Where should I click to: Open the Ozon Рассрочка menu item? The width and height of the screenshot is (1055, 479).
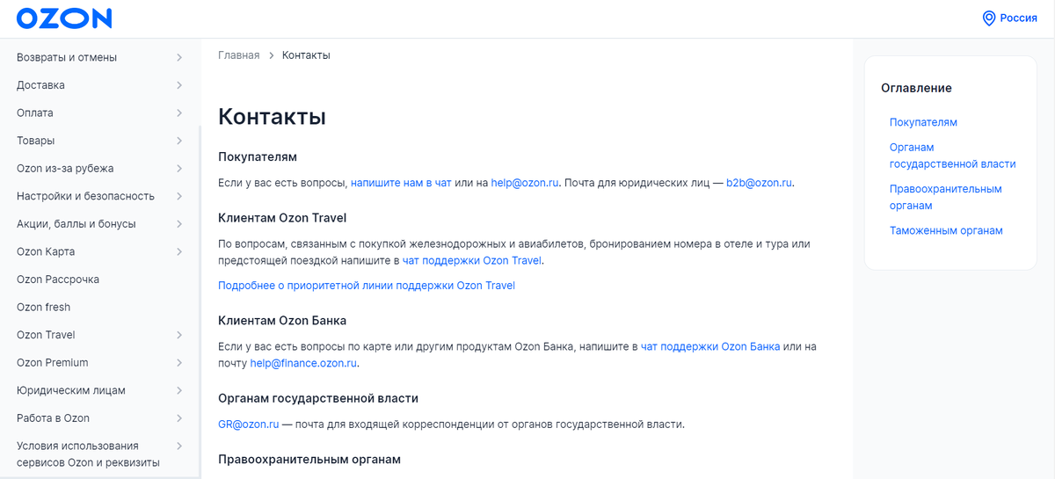point(58,279)
